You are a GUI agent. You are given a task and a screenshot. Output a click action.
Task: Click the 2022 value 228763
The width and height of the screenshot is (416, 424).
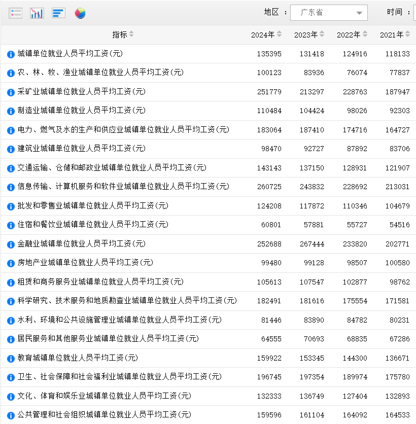[x=355, y=92]
